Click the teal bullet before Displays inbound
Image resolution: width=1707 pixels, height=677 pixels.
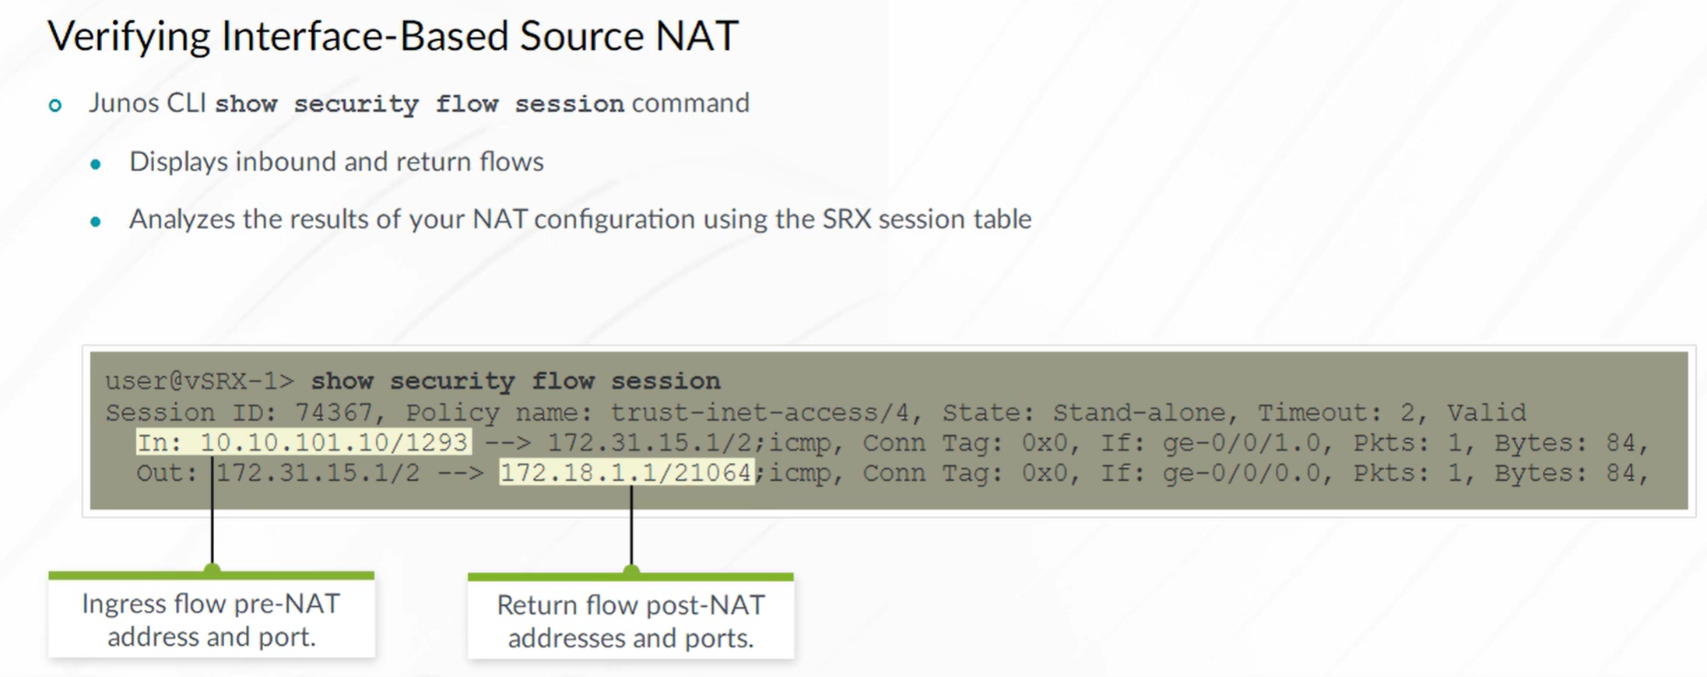click(96, 164)
